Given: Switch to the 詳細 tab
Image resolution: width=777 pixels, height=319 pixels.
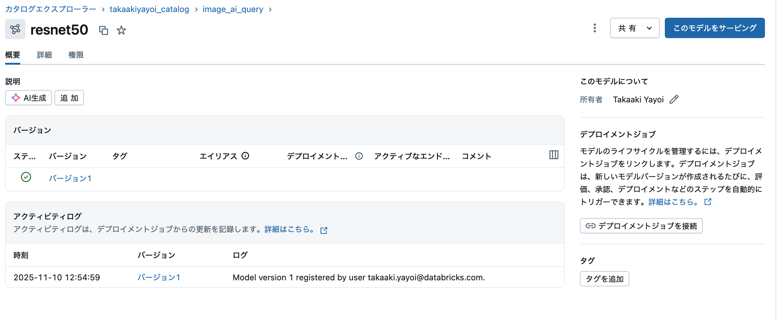Looking at the screenshot, I should click(x=44, y=55).
